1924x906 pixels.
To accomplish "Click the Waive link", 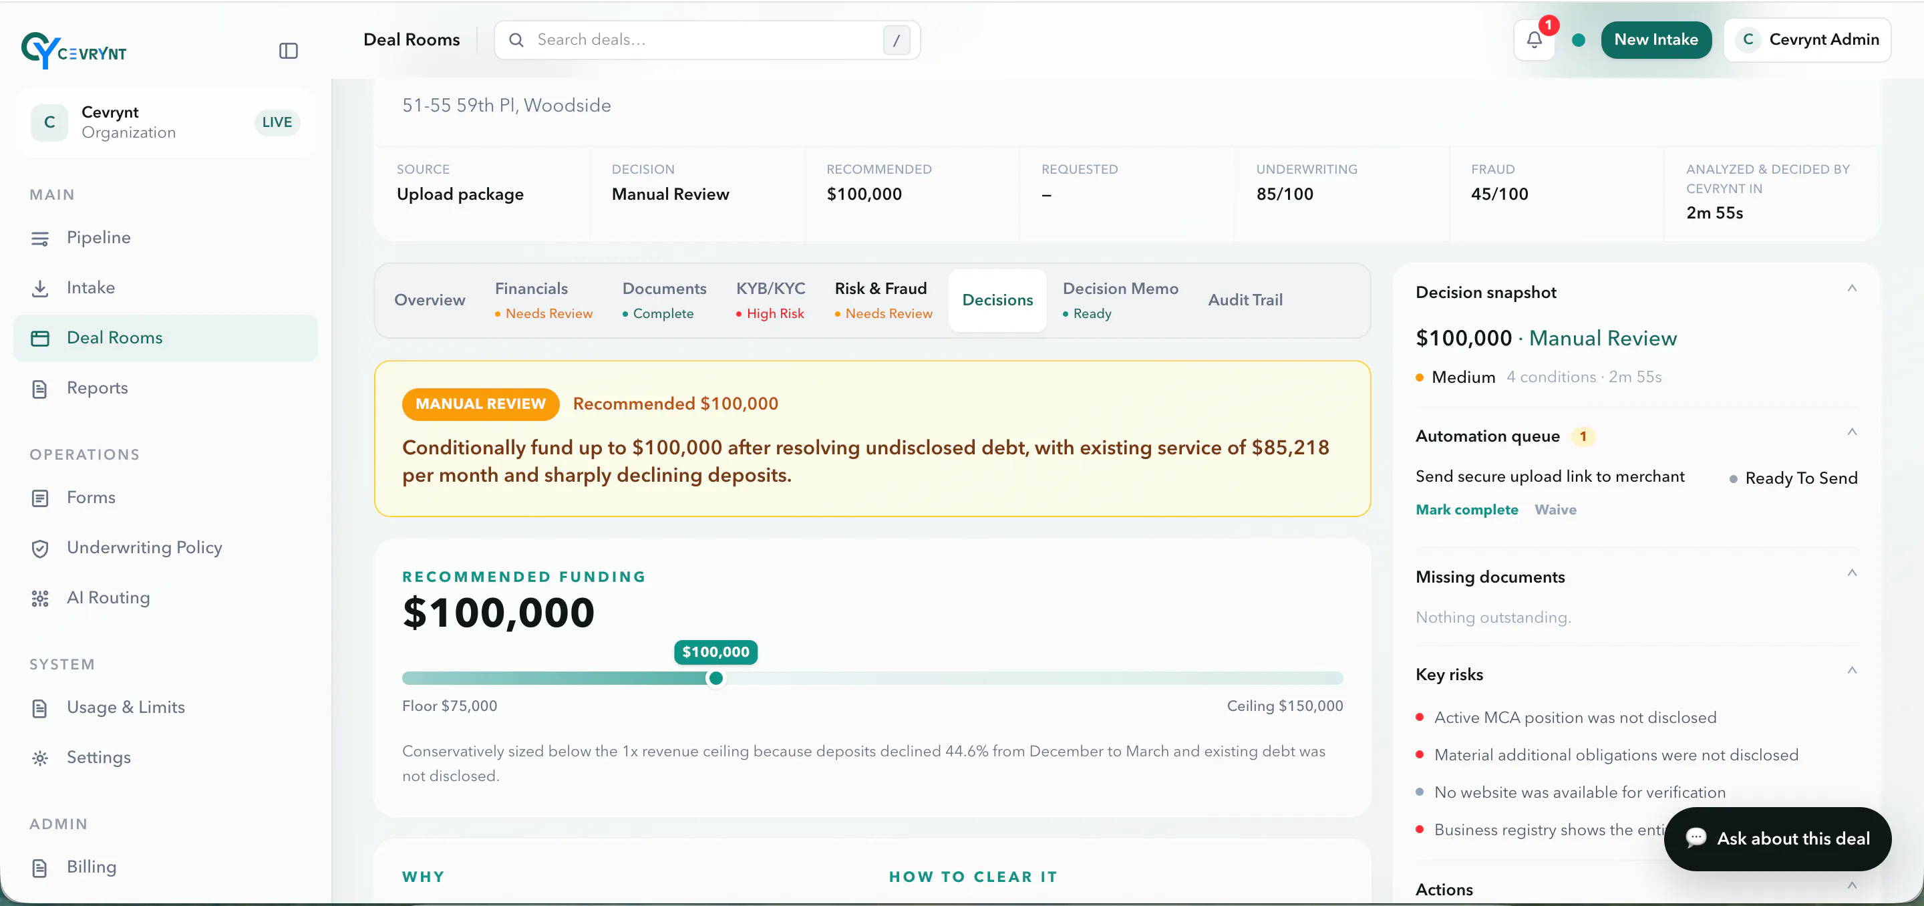I will 1555,509.
